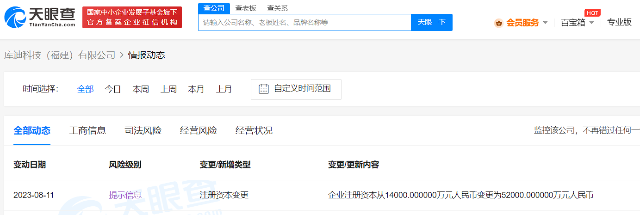This screenshot has width=640, height=215.
Task: Click the TianYanCha logo
Action: [40, 18]
